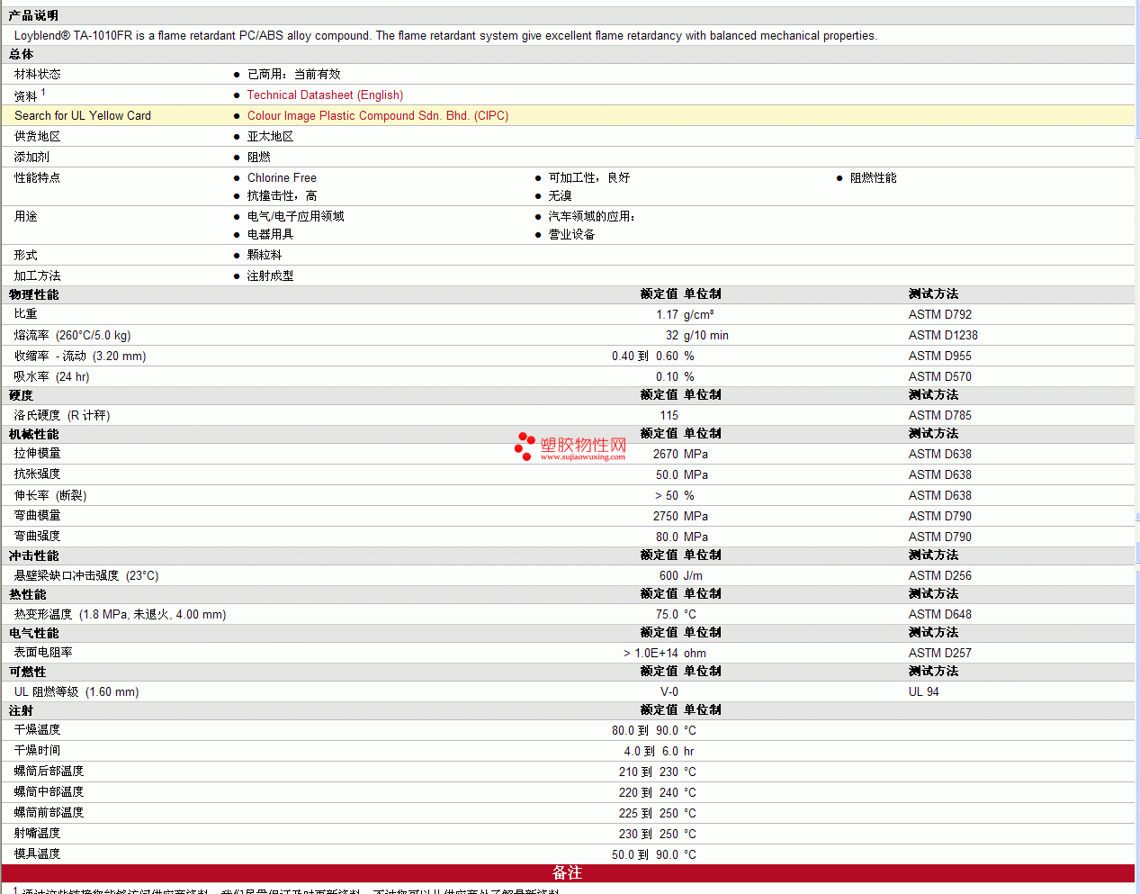Select the 洛氏硬度 (R 计秤) row label
This screenshot has width=1140, height=894.
[x=62, y=415]
